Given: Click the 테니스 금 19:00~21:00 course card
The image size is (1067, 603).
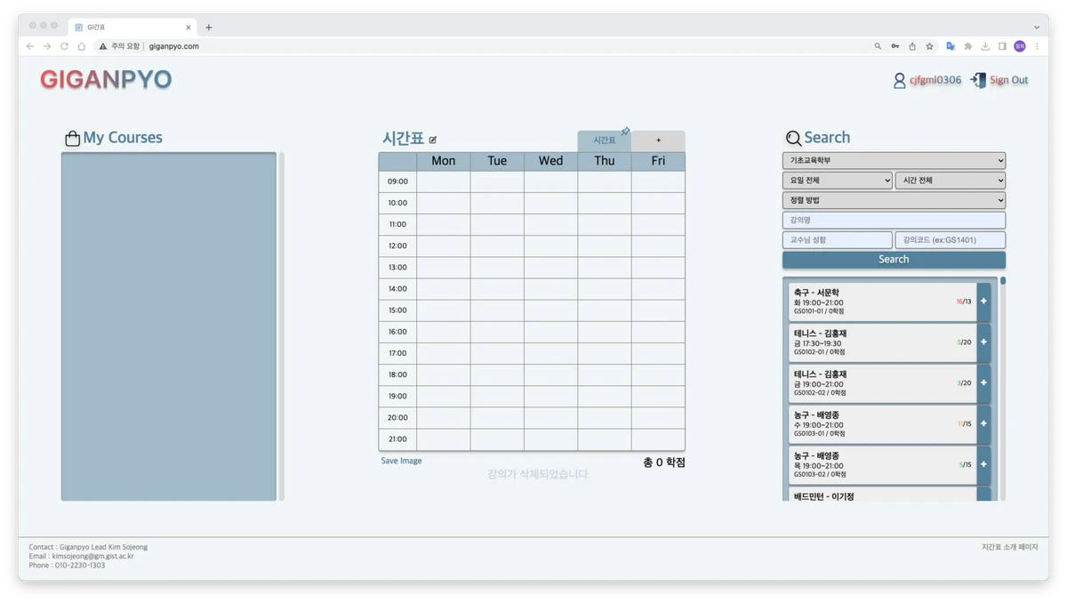Looking at the screenshot, I should [x=883, y=383].
